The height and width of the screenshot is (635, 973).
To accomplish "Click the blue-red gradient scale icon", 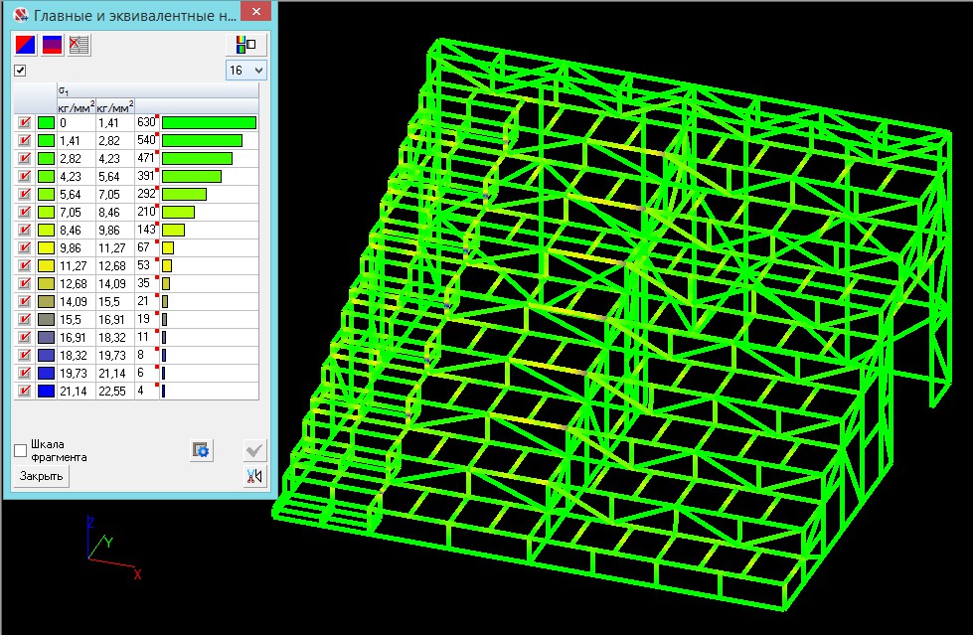I will point(52,45).
